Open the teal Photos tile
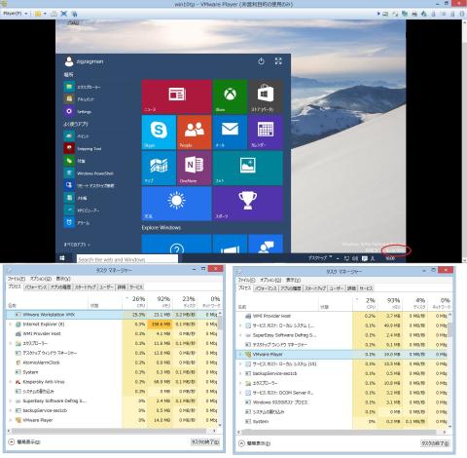 click(248, 168)
